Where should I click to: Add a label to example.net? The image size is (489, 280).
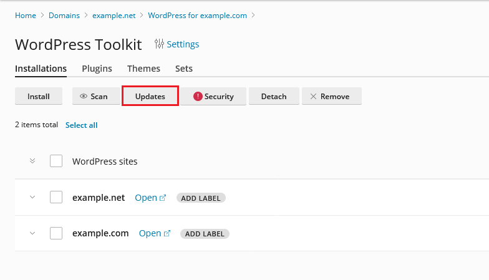point(201,198)
